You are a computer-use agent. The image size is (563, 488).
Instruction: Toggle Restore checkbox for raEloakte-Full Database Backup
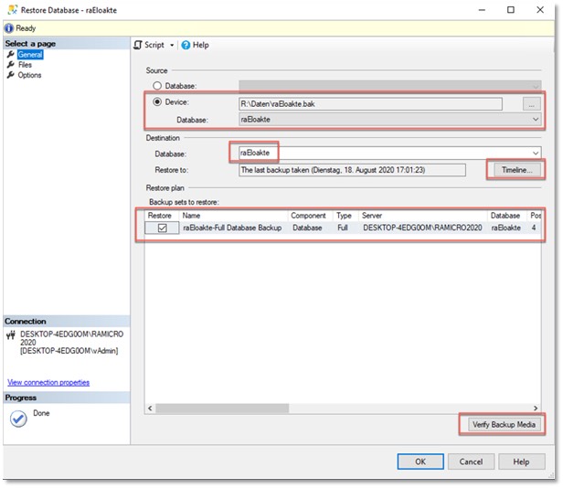point(163,228)
